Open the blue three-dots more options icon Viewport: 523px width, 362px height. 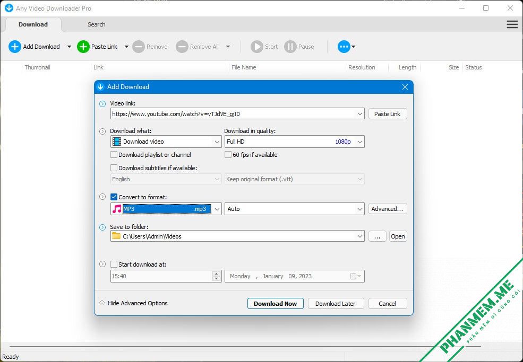point(344,47)
